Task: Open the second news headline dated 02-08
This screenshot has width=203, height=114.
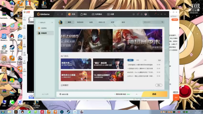Action: (x=140, y=68)
